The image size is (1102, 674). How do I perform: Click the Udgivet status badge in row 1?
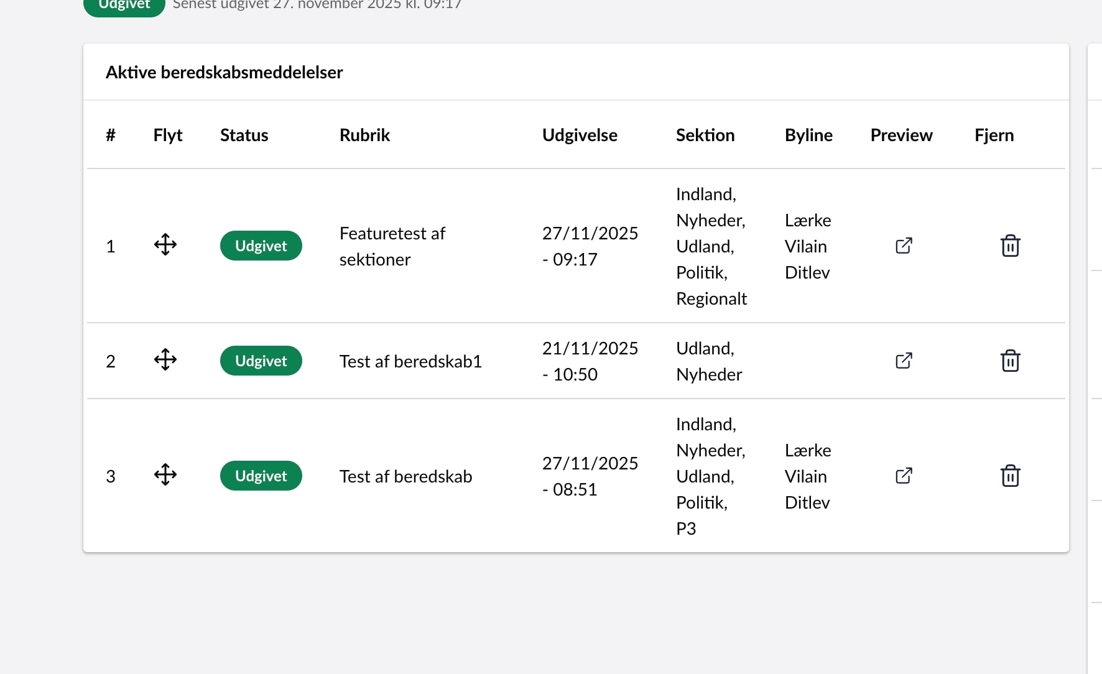pyautogui.click(x=261, y=246)
